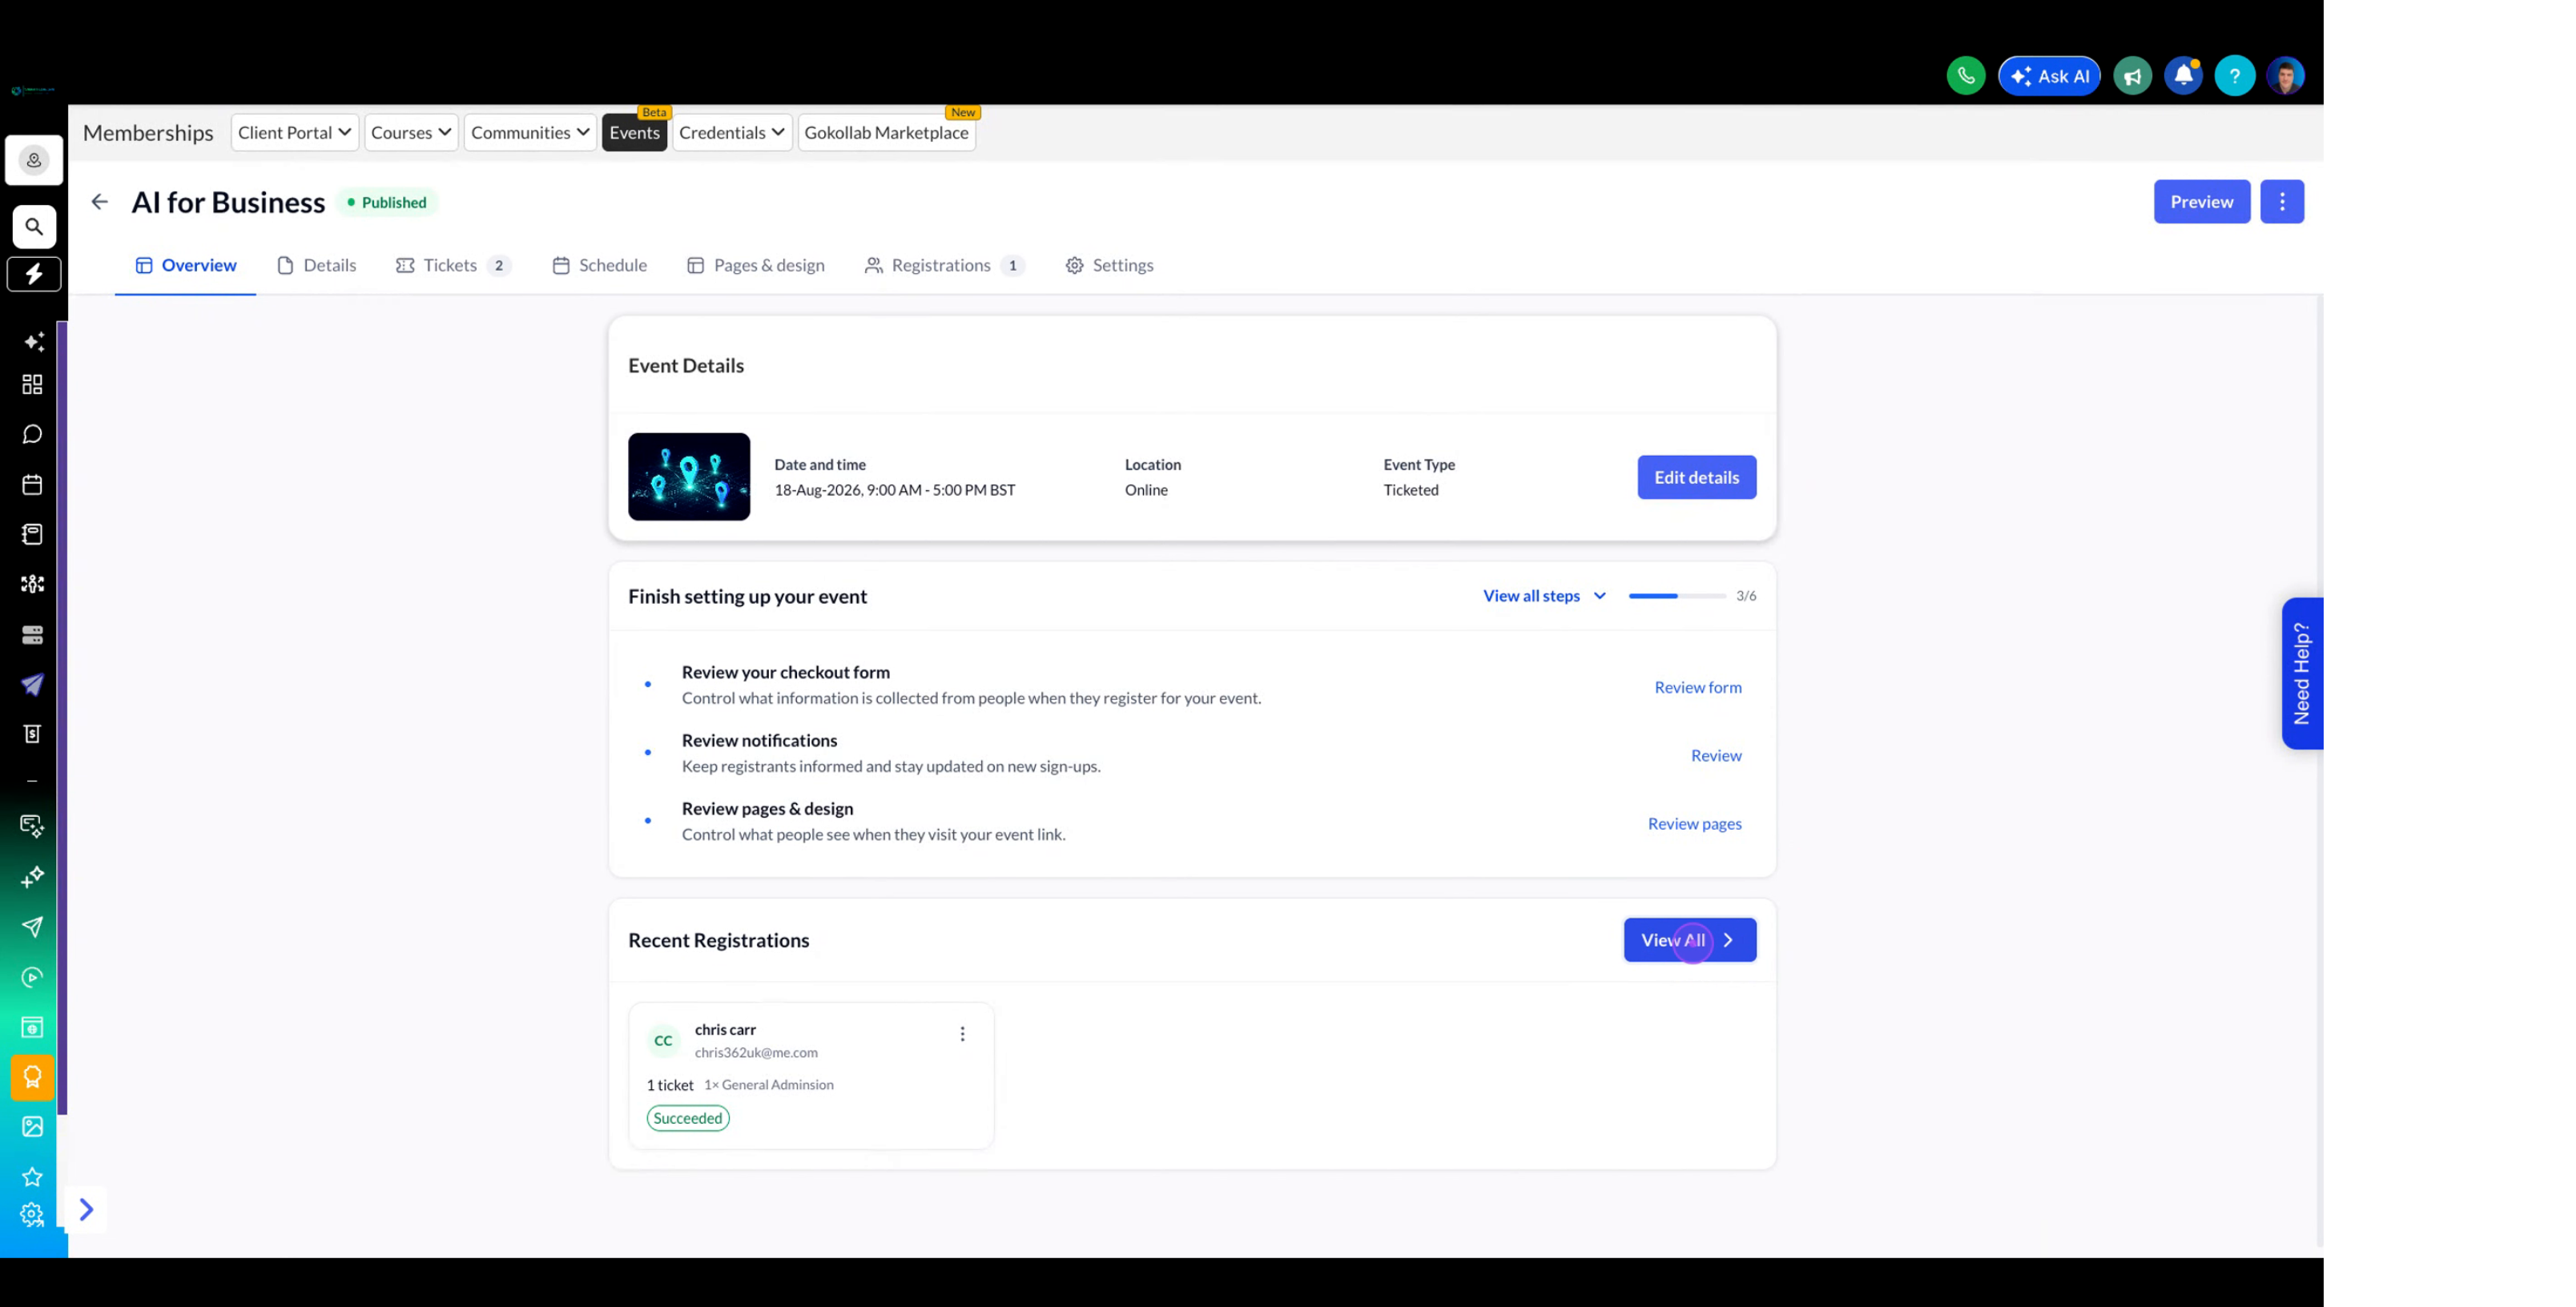Switch to the Tickets tab

tap(453, 265)
